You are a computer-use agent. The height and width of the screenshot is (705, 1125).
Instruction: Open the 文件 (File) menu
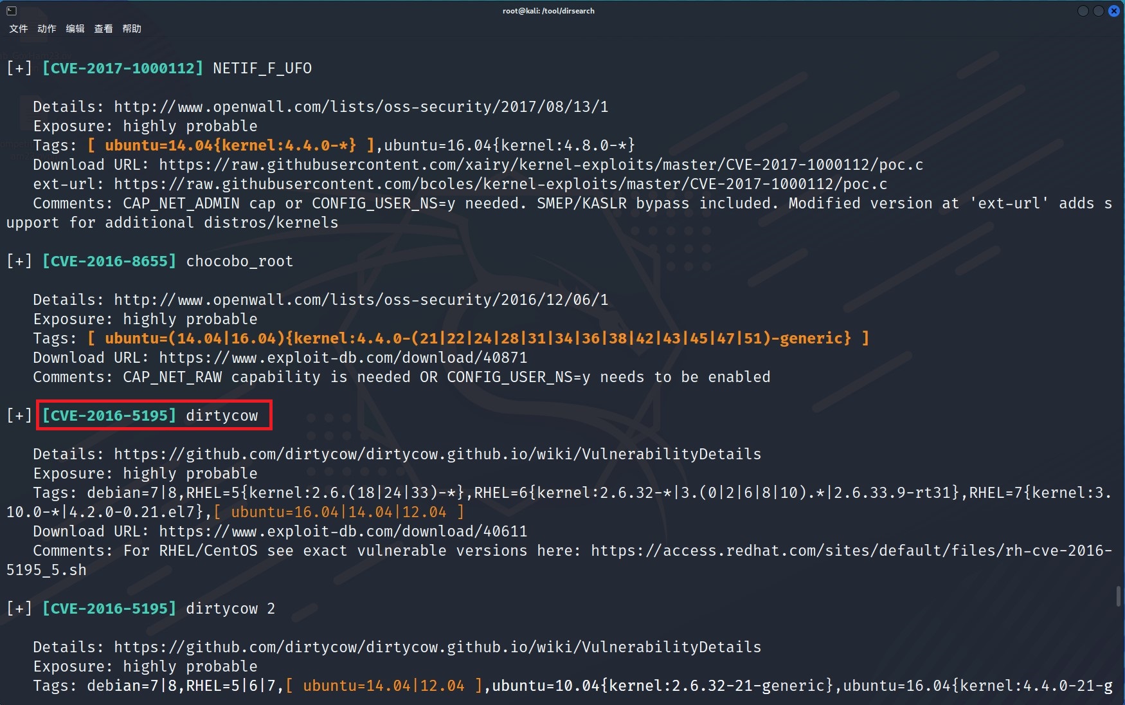click(x=18, y=28)
